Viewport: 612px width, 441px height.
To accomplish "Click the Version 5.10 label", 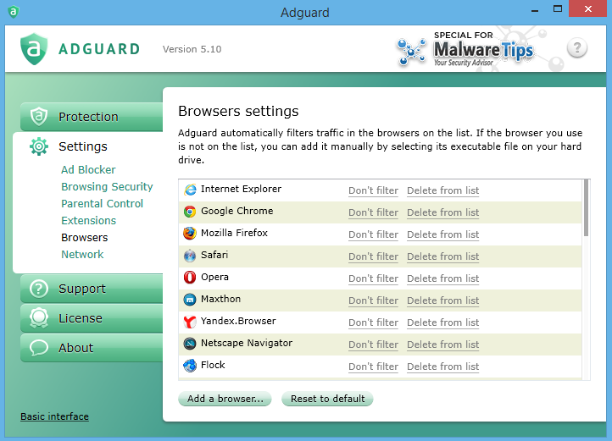I will [192, 49].
